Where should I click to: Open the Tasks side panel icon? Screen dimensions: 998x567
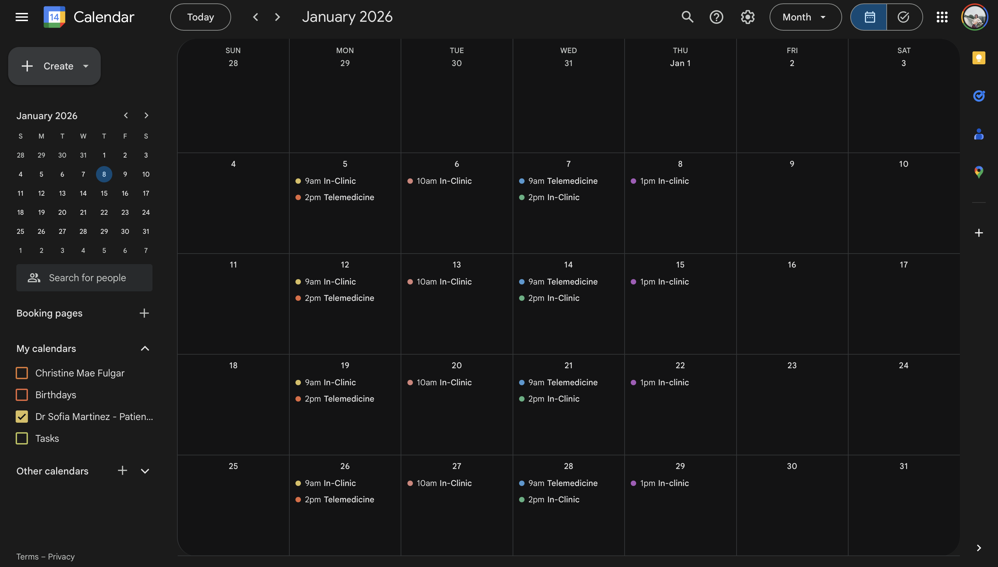979,96
